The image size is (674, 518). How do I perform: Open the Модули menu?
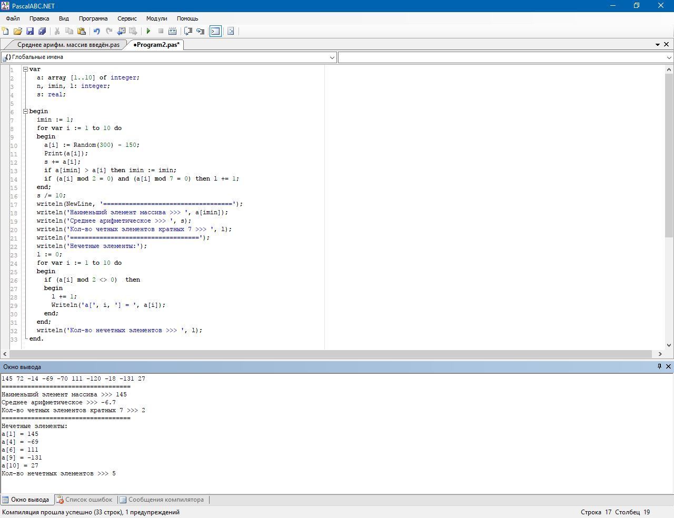[156, 18]
